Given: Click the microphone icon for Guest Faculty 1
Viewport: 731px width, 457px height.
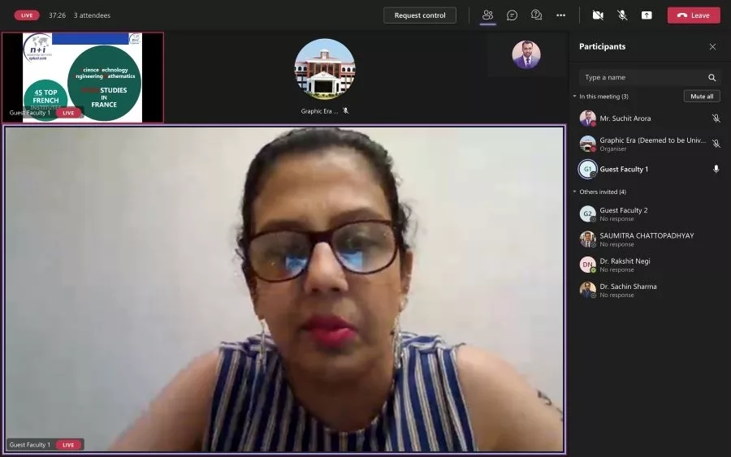Looking at the screenshot, I should click(716, 169).
